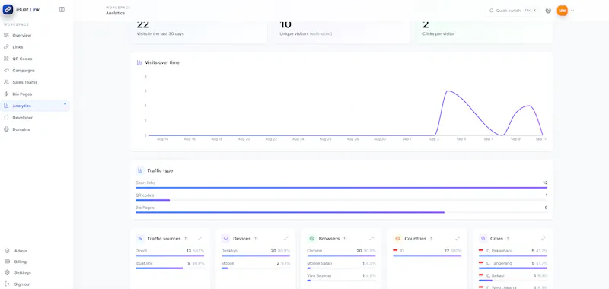Viewport: 609px width, 289px height.
Task: Select the Mobile Safari browser row
Action: [x=341, y=265]
